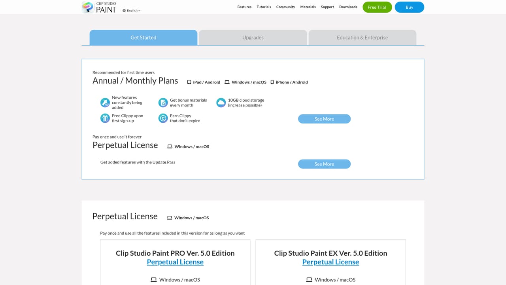
Task: Click the laptop icon beside Annual / Monthly Plans
Action: (227, 82)
